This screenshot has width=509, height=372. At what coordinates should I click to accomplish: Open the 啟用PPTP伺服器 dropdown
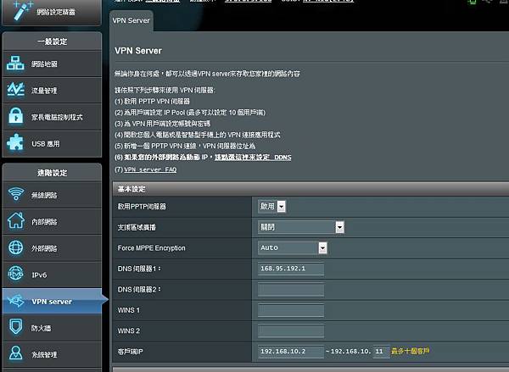272,206
